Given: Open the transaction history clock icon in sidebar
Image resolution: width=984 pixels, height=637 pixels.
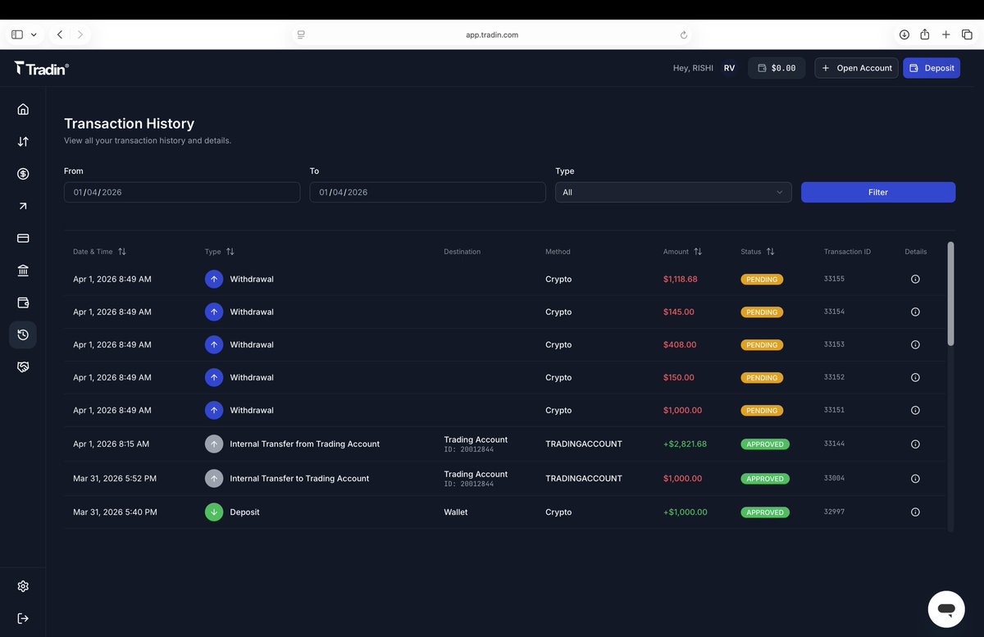Looking at the screenshot, I should pos(23,334).
